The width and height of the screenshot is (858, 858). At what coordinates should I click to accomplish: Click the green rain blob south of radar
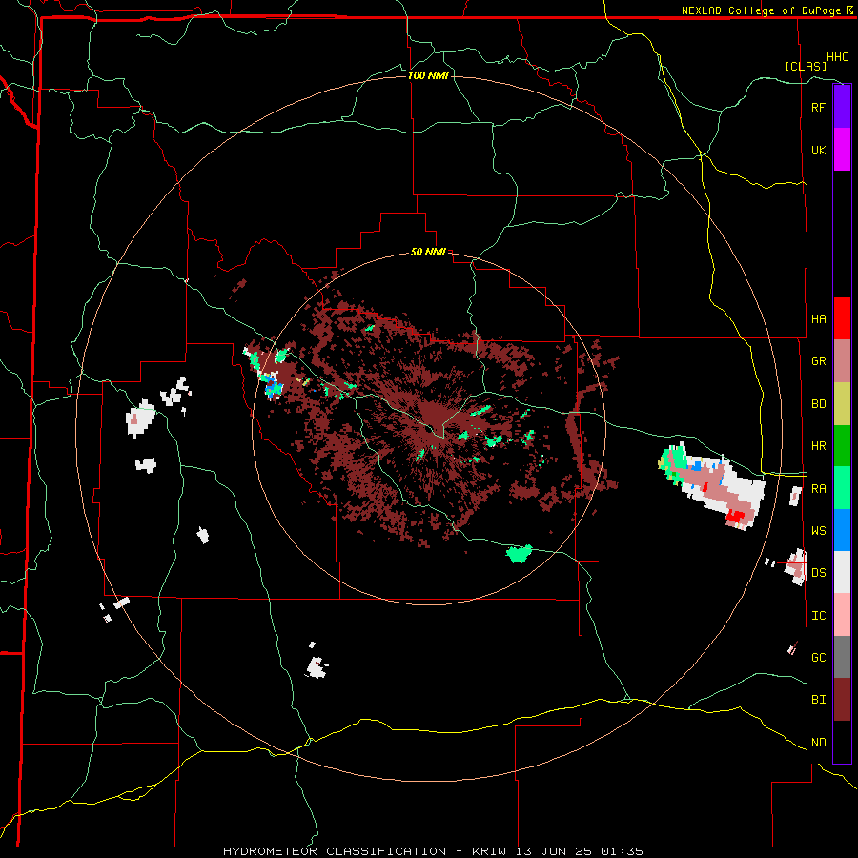coord(520,553)
